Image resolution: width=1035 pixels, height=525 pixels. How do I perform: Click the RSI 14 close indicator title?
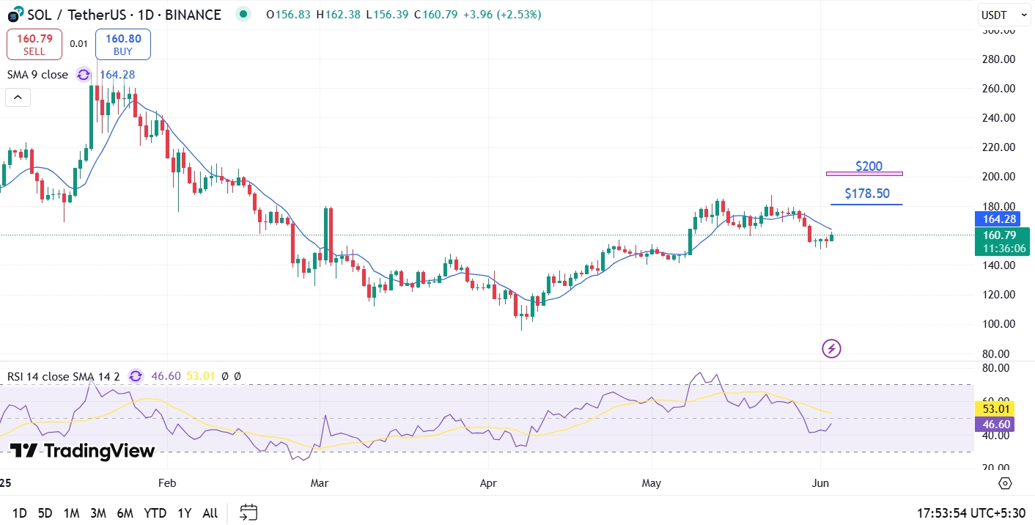[63, 376]
